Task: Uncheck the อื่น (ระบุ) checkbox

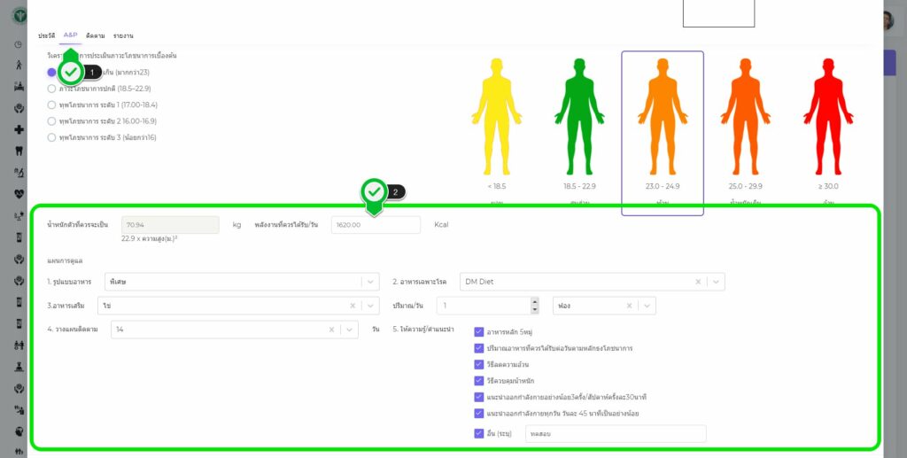Action: click(478, 433)
